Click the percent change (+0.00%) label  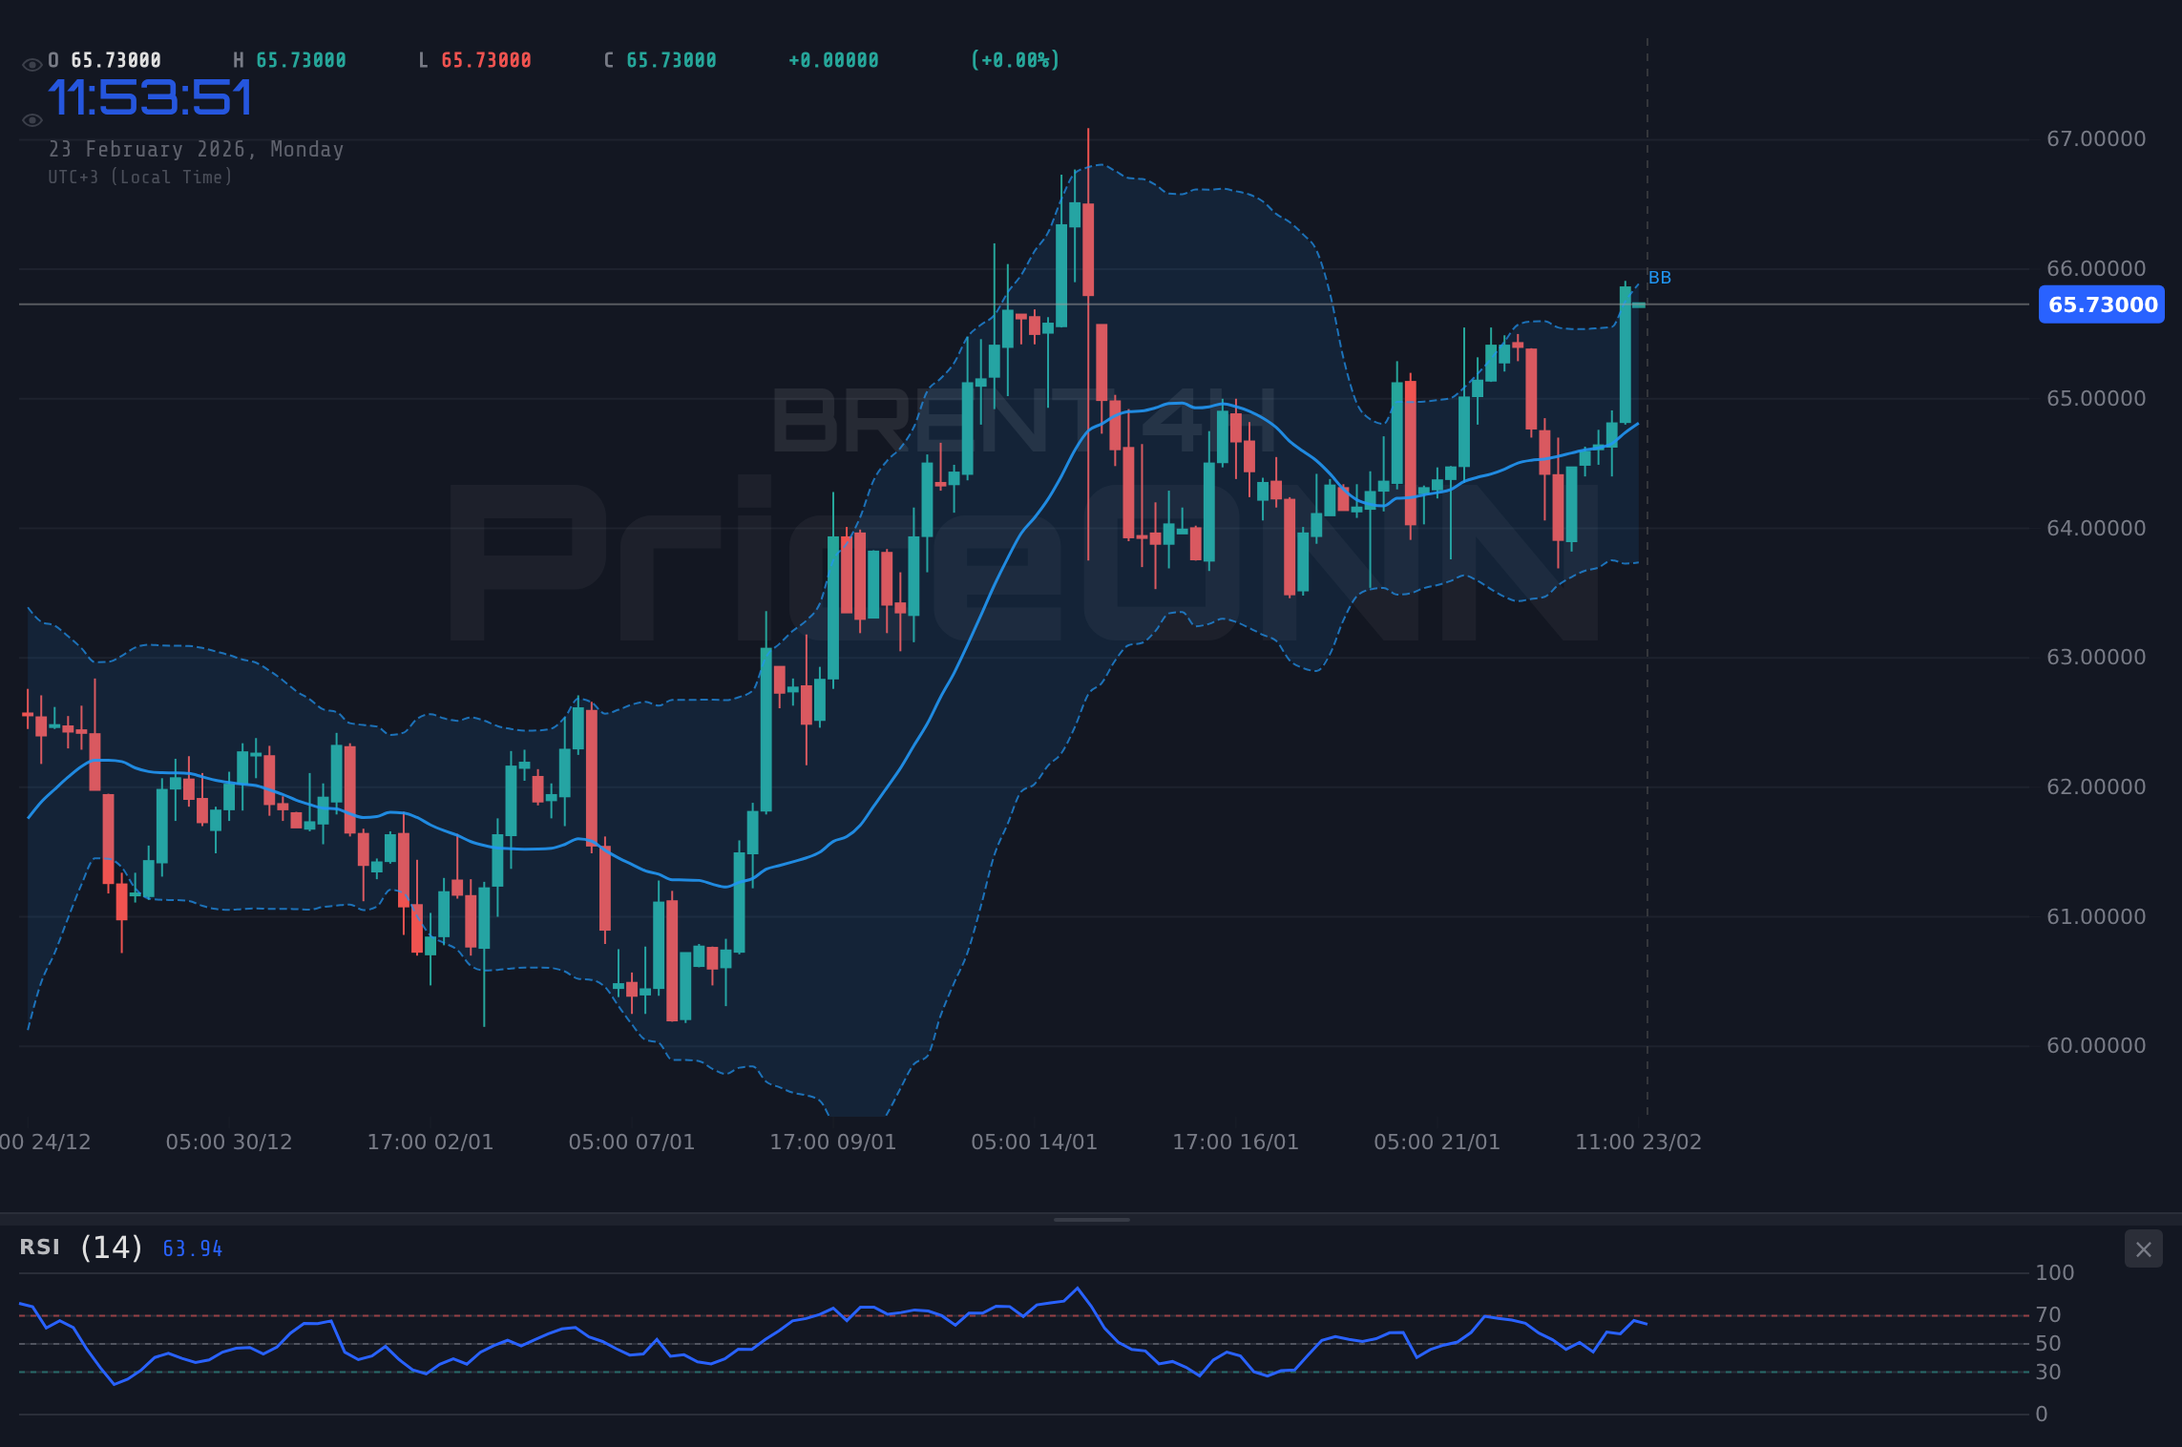pyautogui.click(x=1015, y=59)
